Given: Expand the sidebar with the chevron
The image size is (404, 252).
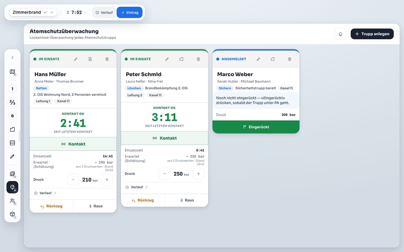Looking at the screenshot, I should coord(12,58).
